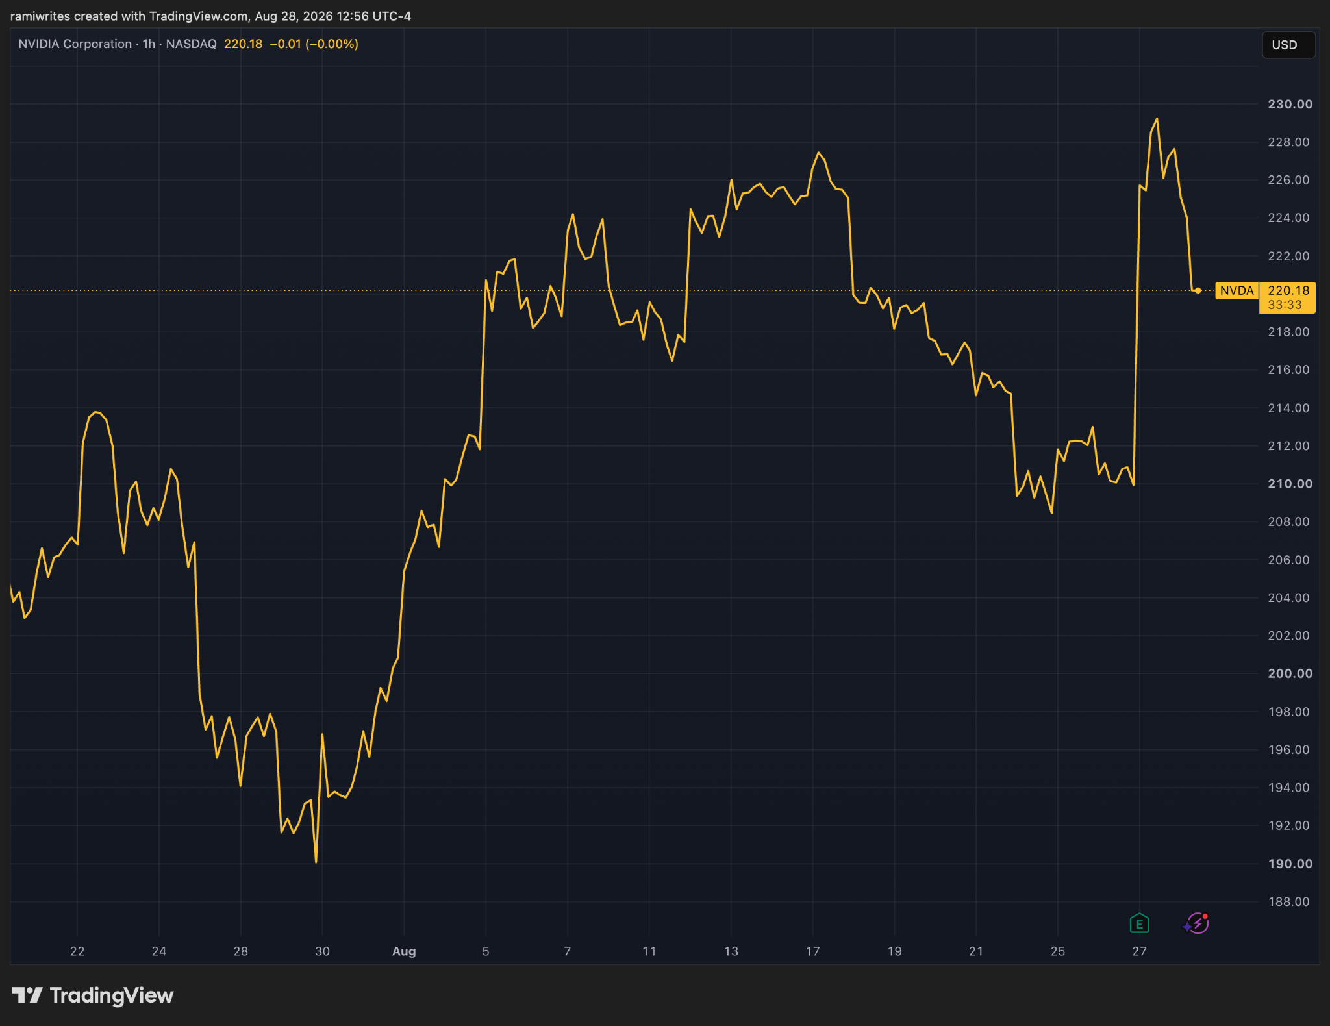Click the last price dot on the line
The image size is (1330, 1026).
[1198, 290]
